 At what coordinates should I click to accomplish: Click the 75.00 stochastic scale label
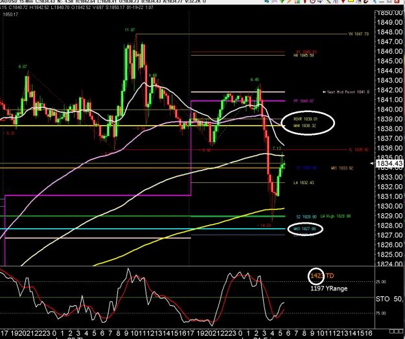click(381, 314)
